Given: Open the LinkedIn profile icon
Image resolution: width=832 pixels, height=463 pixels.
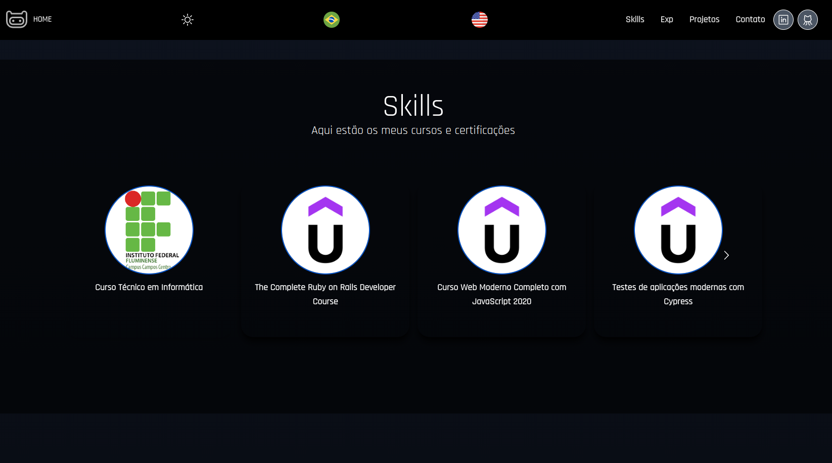Looking at the screenshot, I should click(783, 20).
